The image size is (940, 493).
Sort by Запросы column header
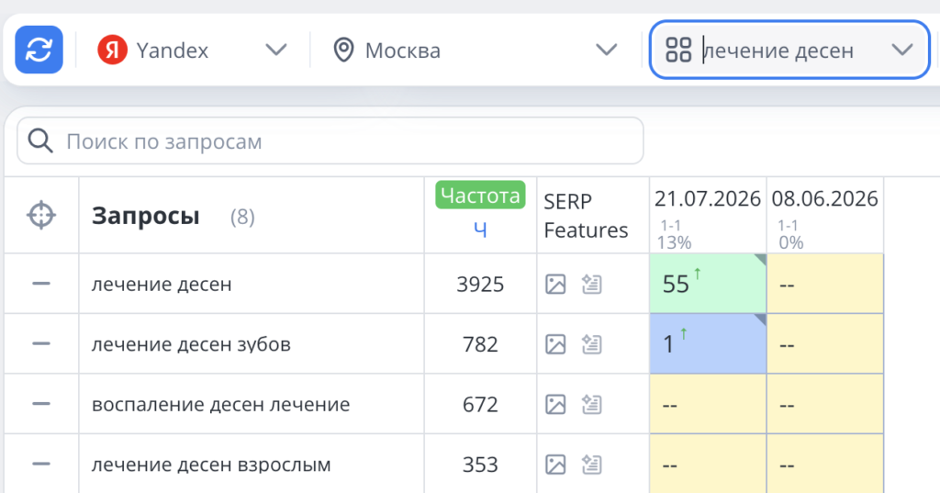(x=146, y=216)
